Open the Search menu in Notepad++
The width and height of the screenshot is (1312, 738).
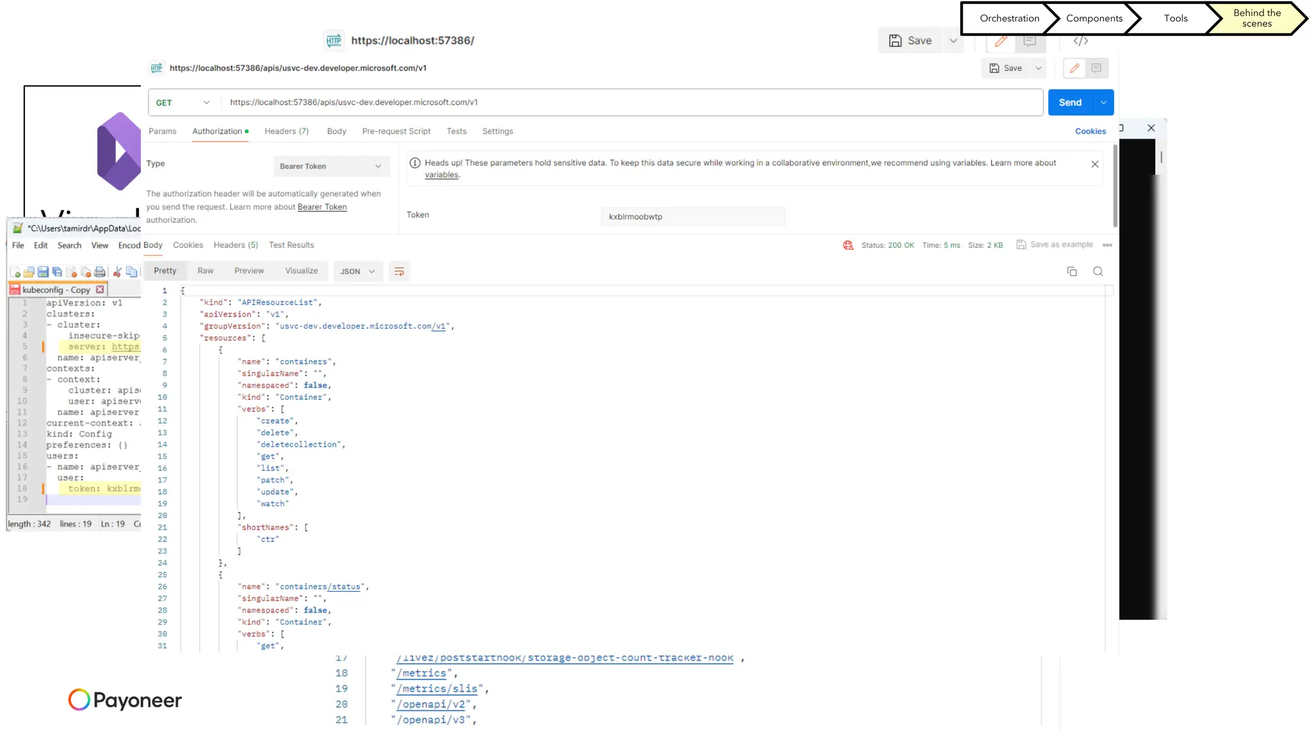(x=69, y=245)
